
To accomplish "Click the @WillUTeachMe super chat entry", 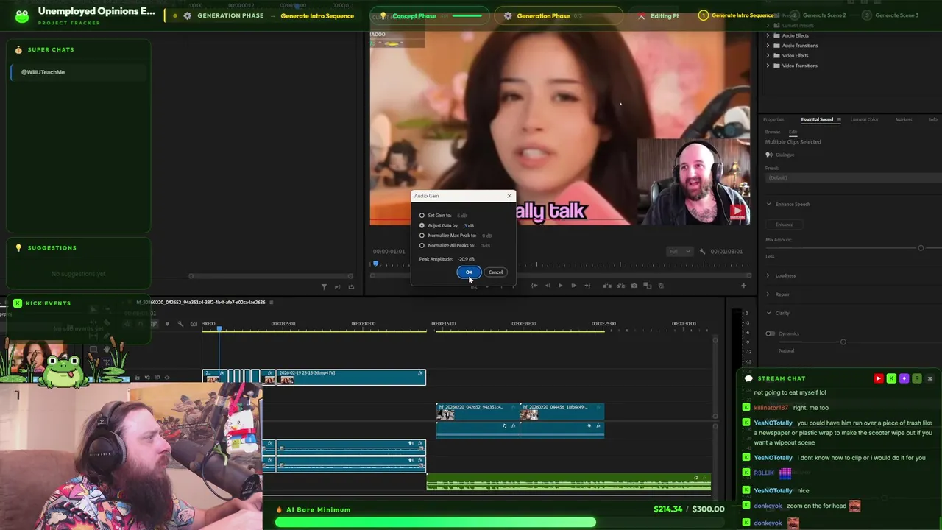I will (79, 72).
